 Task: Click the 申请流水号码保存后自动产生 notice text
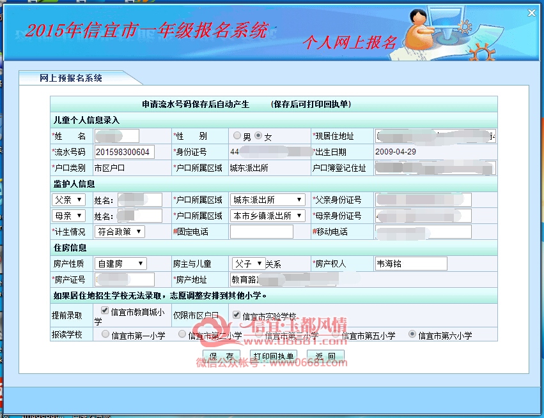[x=196, y=104]
